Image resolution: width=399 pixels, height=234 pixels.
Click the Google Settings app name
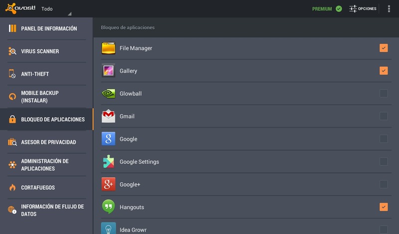139,162
